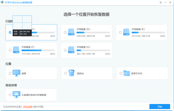Click the Local Disk (E:) drive icon

tap(126, 32)
